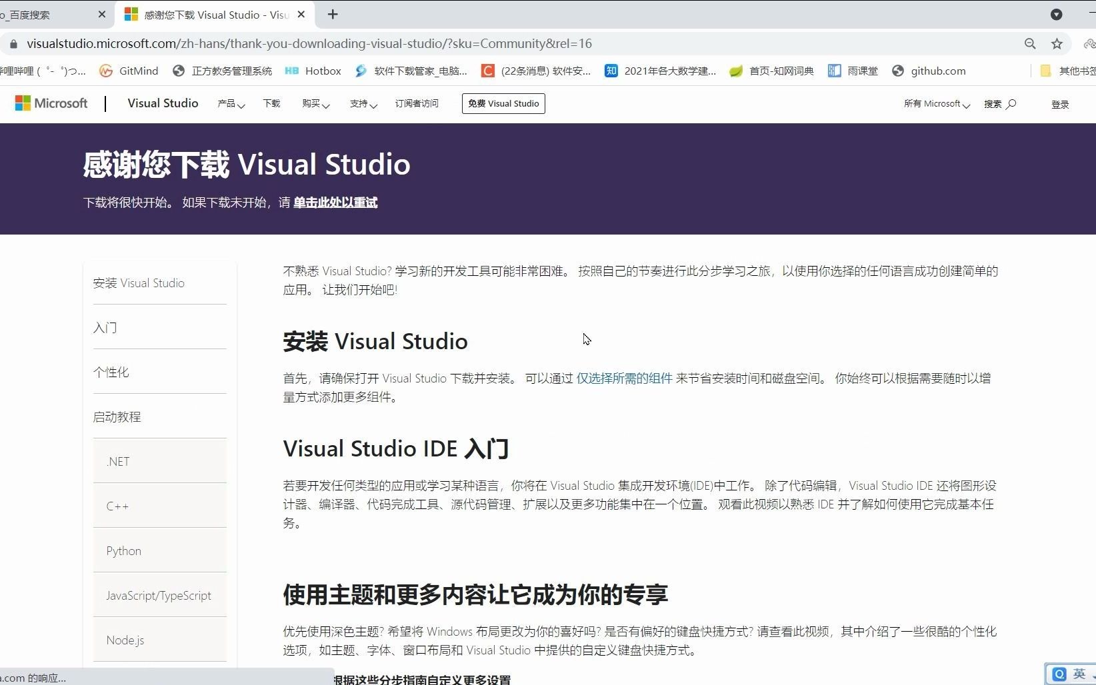Viewport: 1096px width, 685px height.
Task: Click the search 搜索 magnifier in site header
Action: click(x=1000, y=104)
